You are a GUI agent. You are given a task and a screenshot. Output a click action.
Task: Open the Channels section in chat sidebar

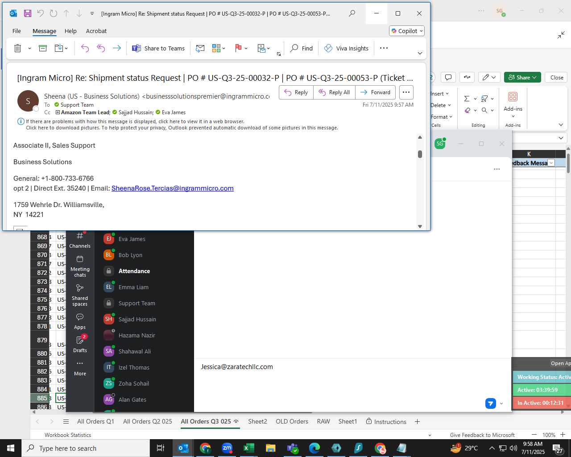pyautogui.click(x=80, y=240)
